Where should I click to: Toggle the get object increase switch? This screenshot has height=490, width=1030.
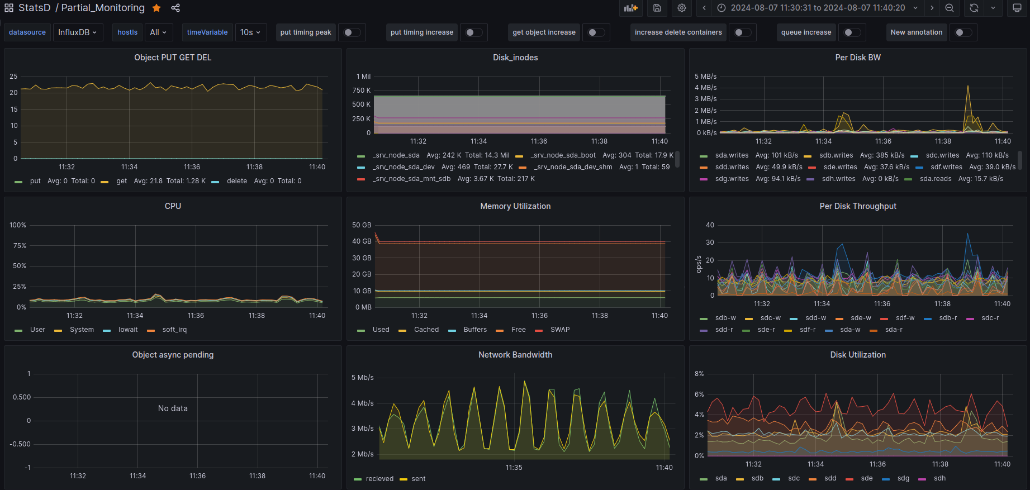[596, 32]
